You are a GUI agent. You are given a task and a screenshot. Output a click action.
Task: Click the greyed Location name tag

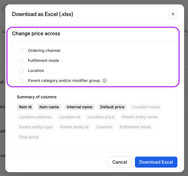click(146, 107)
